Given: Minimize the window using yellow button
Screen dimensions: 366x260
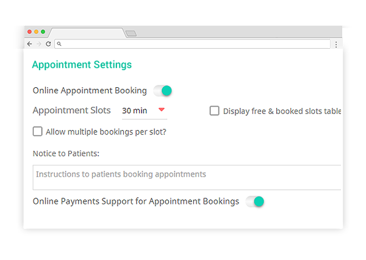Looking at the screenshot, I should click(36, 32).
